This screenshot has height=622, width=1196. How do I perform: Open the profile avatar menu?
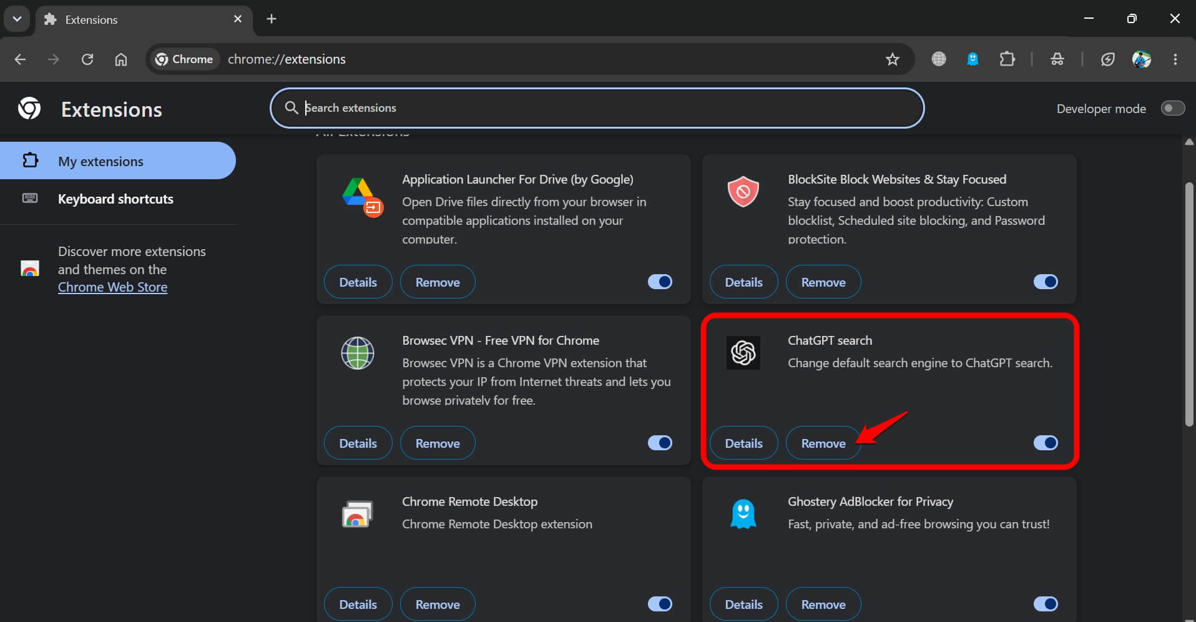(1142, 59)
